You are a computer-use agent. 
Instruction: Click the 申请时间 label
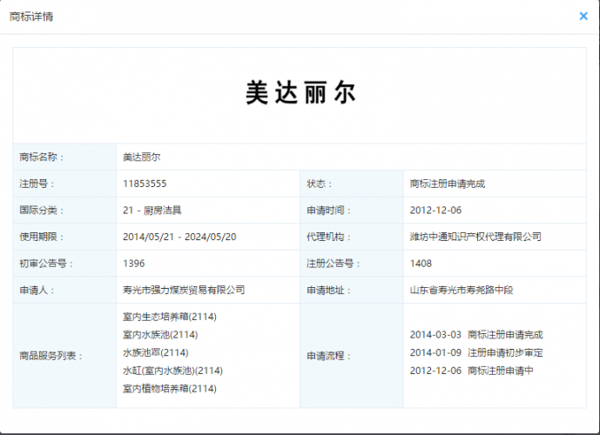click(x=328, y=211)
